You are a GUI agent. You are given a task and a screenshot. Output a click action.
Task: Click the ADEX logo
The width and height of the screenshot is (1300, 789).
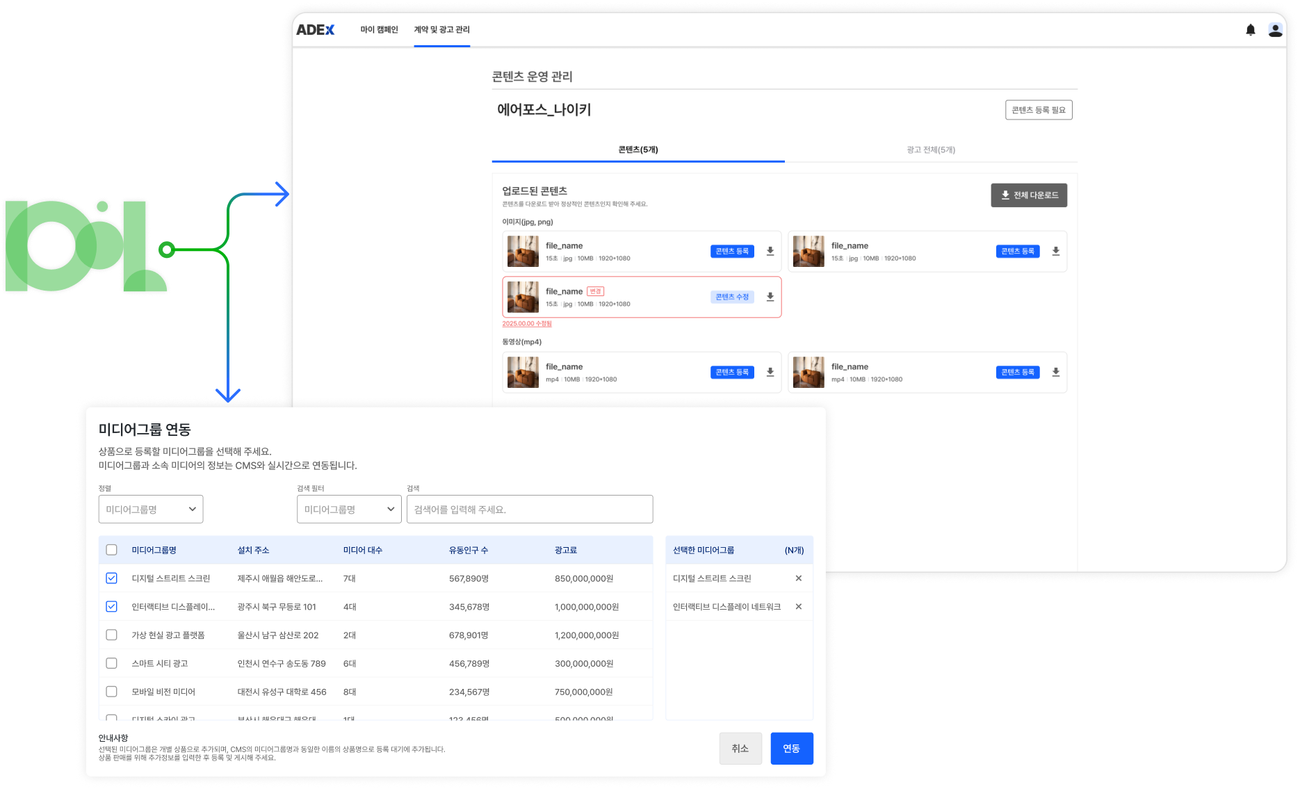(x=316, y=30)
